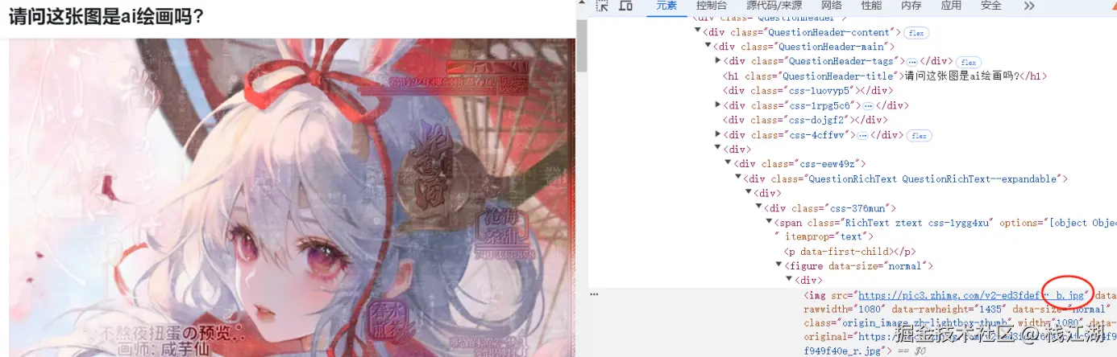Screen dimensions: 1117x357
Task: Expand ellipsis in css-1rpg5c6 row
Action: [x=868, y=106]
